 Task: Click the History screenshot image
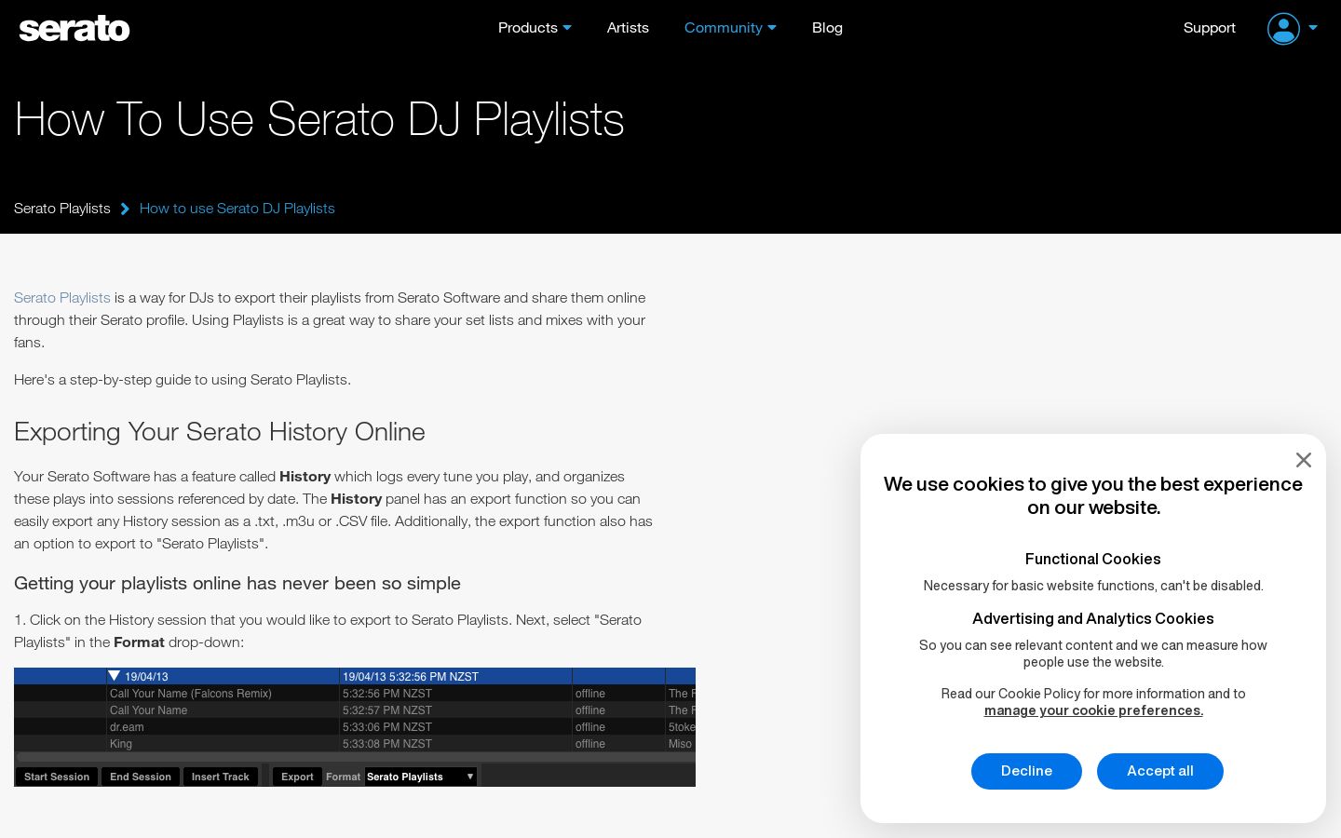point(355,727)
